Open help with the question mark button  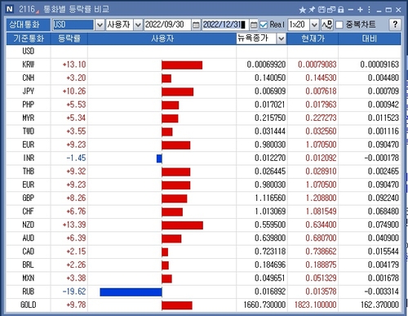pyautogui.click(x=395, y=24)
